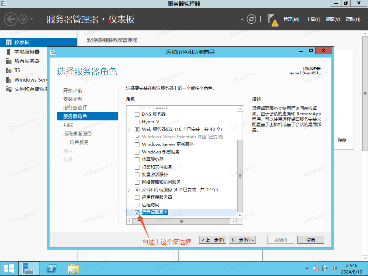Click the Server Manager taskbar icon
This screenshot has width=368, height=276.
[28, 268]
